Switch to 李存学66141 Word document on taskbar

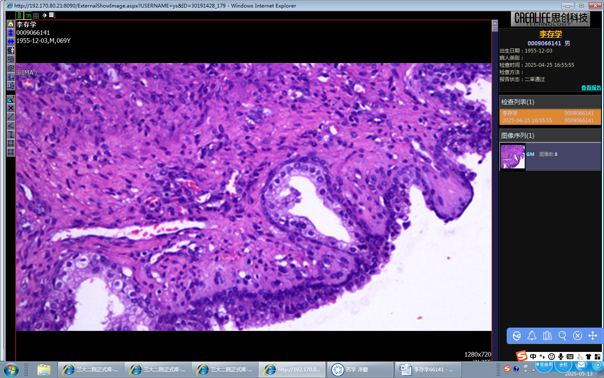428,370
